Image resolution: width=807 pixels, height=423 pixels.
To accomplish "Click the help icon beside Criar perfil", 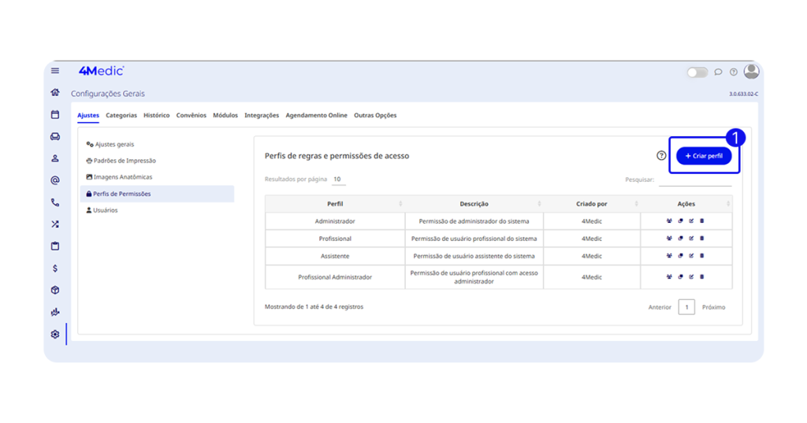I will [661, 156].
